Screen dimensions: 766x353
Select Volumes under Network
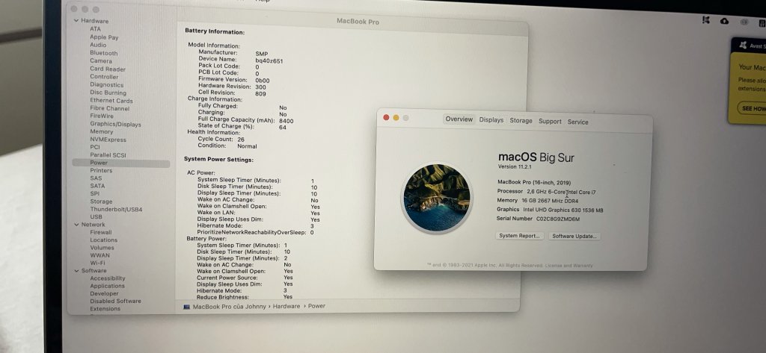[102, 248]
